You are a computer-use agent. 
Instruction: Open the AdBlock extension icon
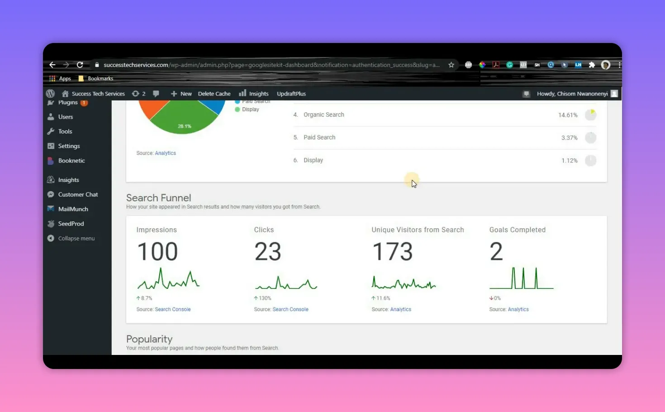[468, 65]
